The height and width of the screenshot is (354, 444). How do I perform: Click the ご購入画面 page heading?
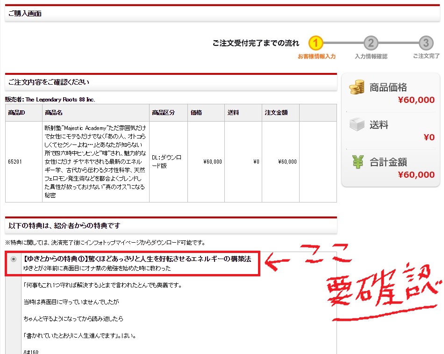[x=25, y=13]
